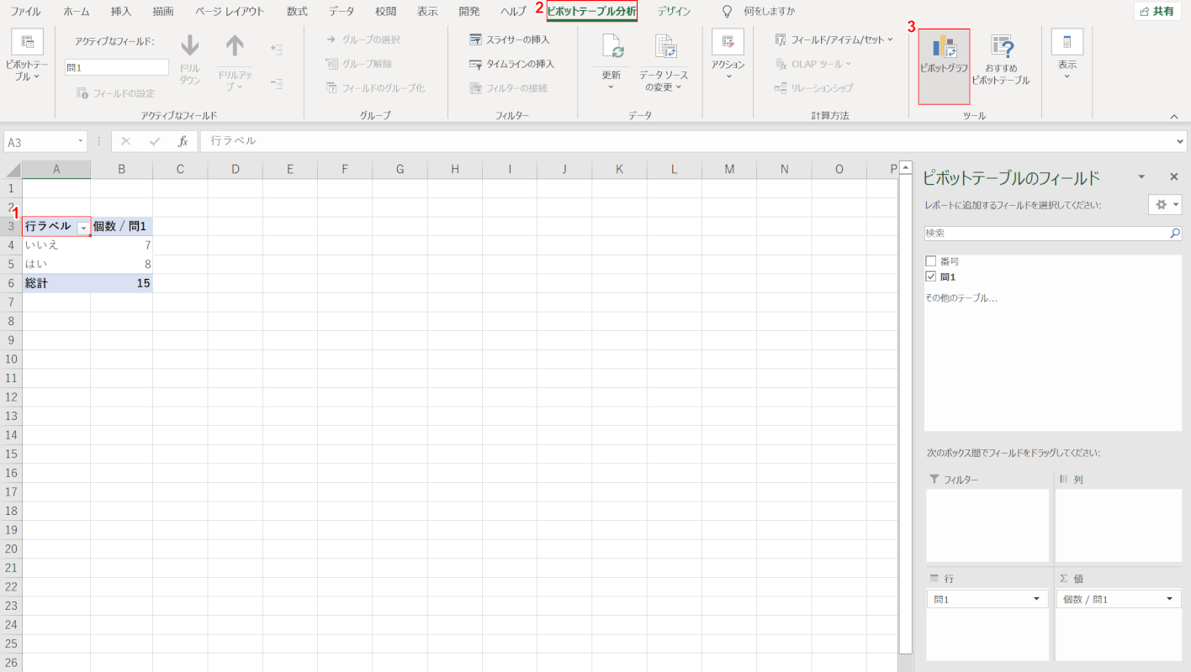Switch to the デザイン tab

coord(674,11)
